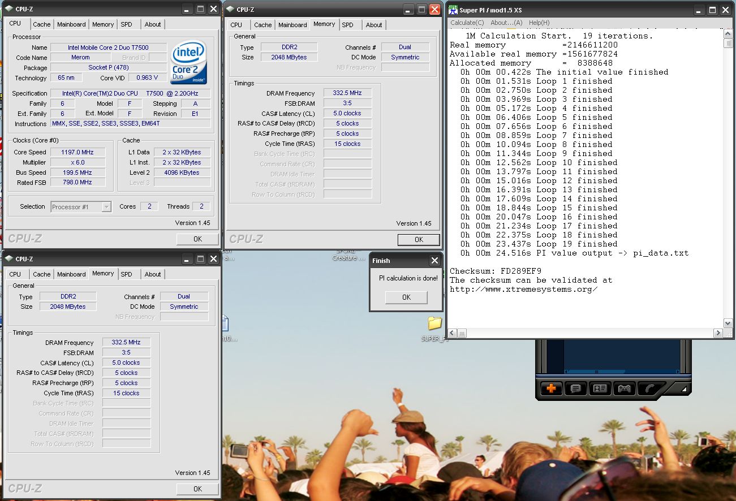Viewport: 736px width, 501px height.
Task: Select Mainboard tab in the lower CPU-Z window
Action: pos(71,274)
